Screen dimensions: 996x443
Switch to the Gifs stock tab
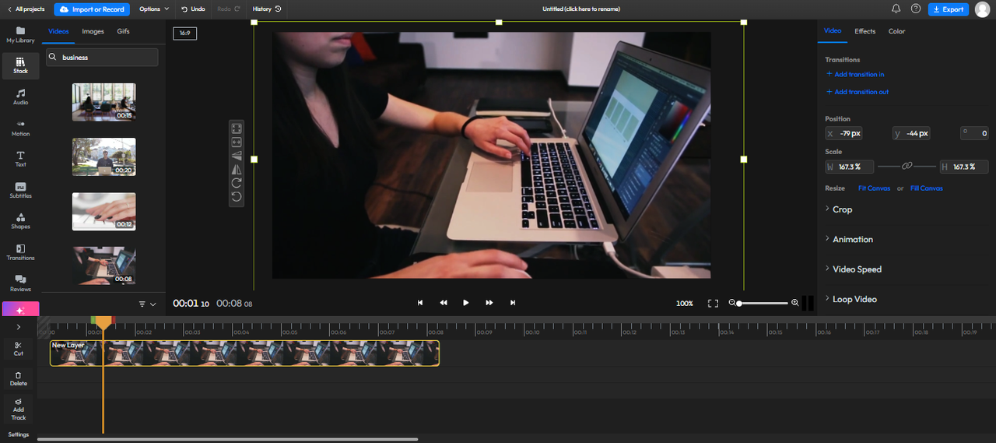(x=123, y=31)
